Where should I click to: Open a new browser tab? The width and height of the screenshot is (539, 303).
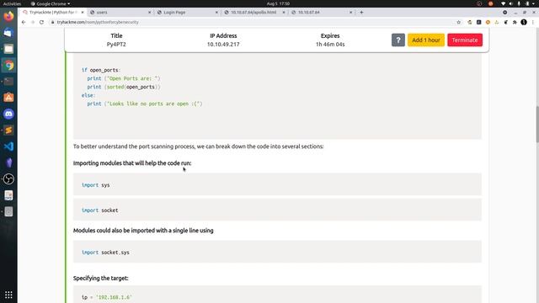pyautogui.click(x=361, y=12)
